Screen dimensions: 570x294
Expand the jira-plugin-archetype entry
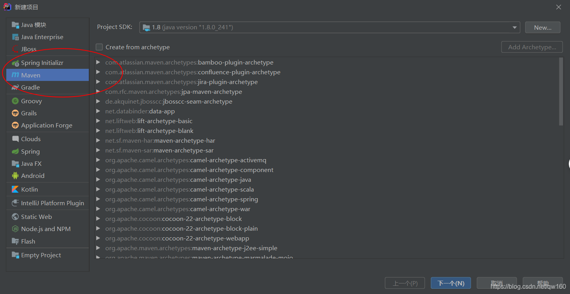pyautogui.click(x=98, y=82)
